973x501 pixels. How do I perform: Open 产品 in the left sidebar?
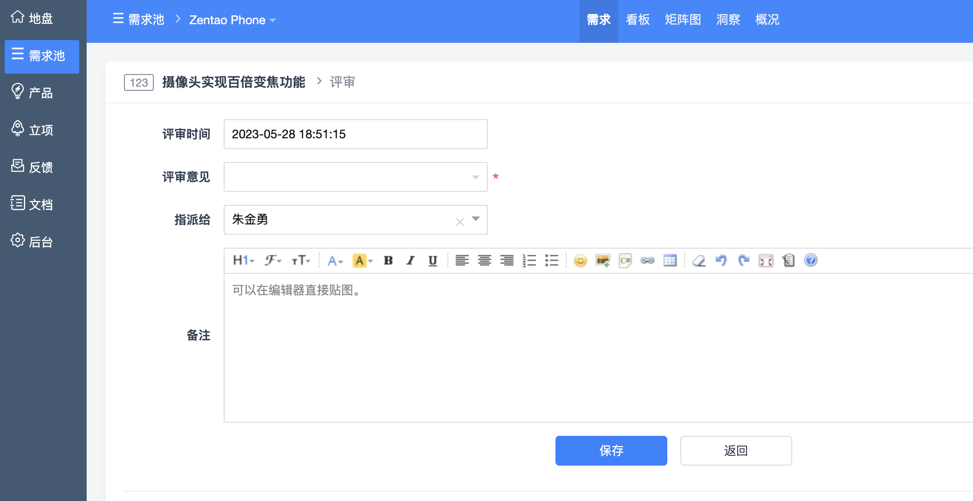coord(41,93)
